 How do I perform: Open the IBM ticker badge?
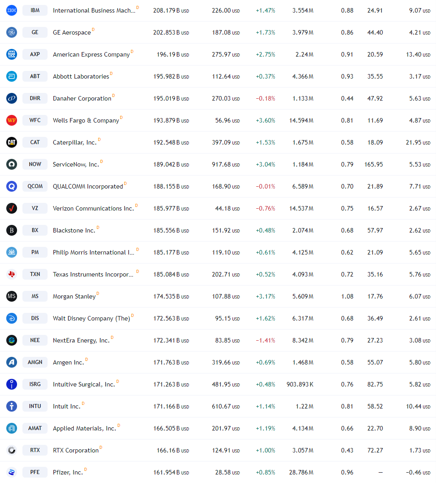click(x=35, y=10)
